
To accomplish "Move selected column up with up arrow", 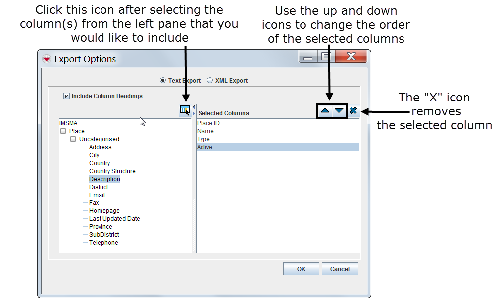I will pos(325,111).
